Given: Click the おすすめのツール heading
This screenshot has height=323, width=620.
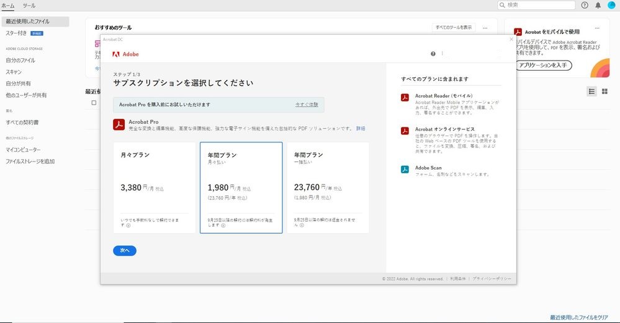Looking at the screenshot, I should pos(113,28).
